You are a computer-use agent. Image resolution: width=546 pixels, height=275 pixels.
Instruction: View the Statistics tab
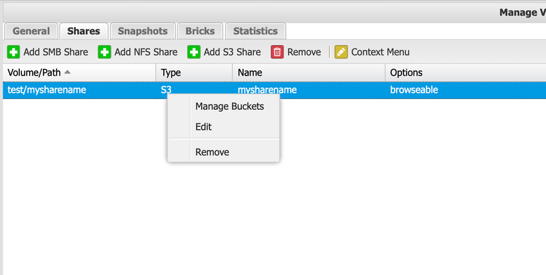coord(255,31)
